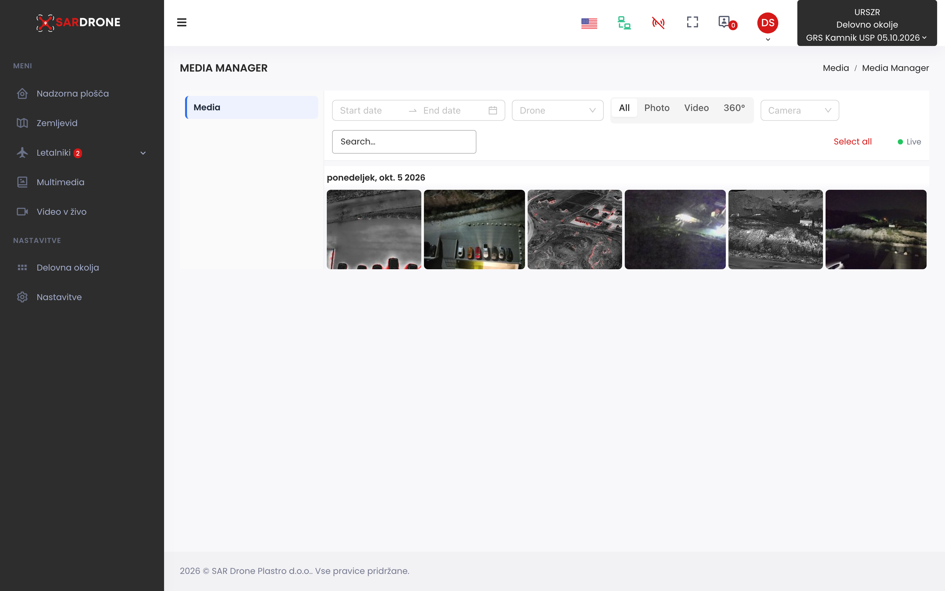Open the GRS Kamnik workspace dropdown
The image size is (945, 591).
tap(867, 23)
